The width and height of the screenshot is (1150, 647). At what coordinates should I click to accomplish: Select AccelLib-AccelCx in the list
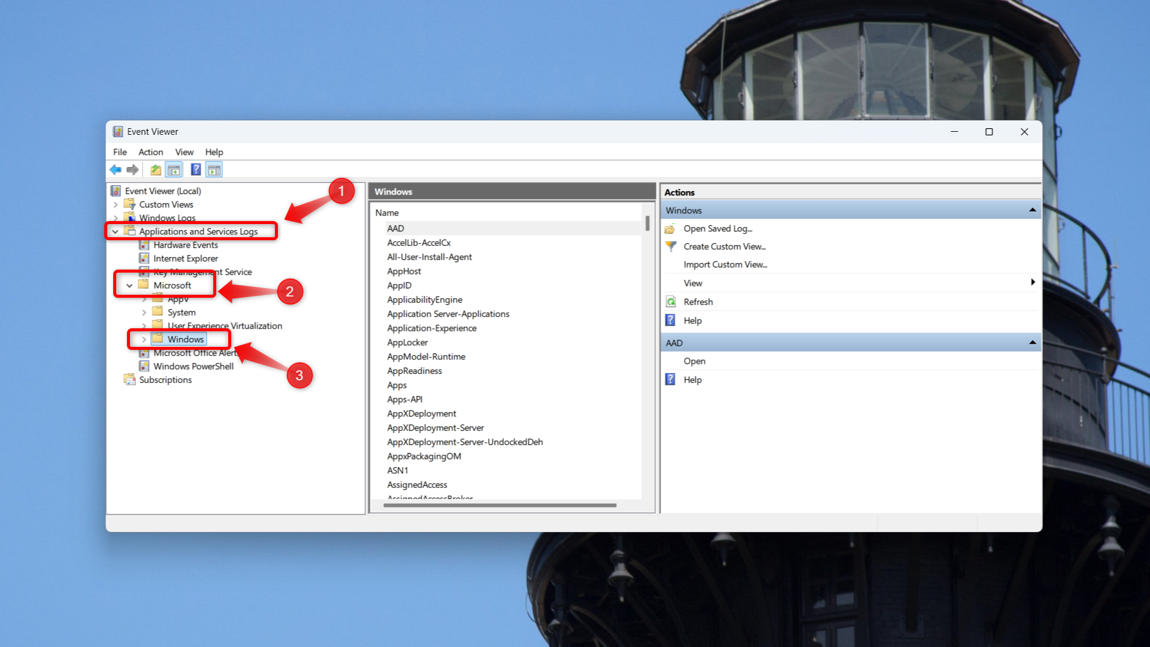click(419, 243)
